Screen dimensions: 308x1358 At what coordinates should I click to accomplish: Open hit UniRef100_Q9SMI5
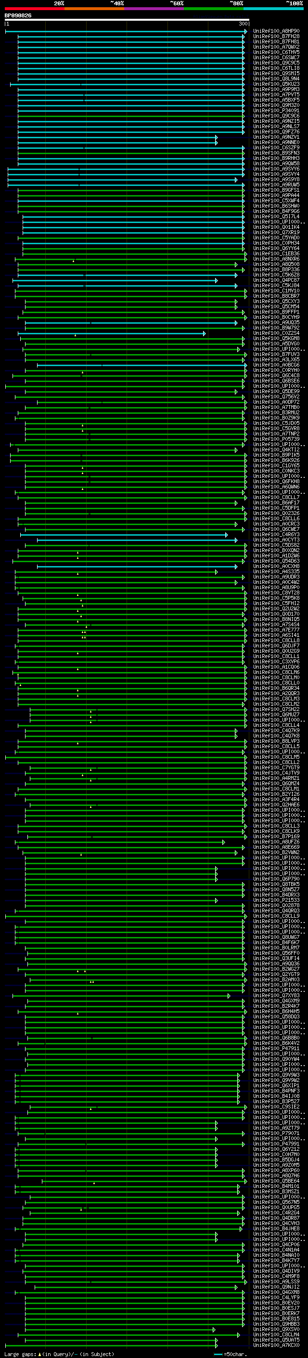(x=276, y=73)
